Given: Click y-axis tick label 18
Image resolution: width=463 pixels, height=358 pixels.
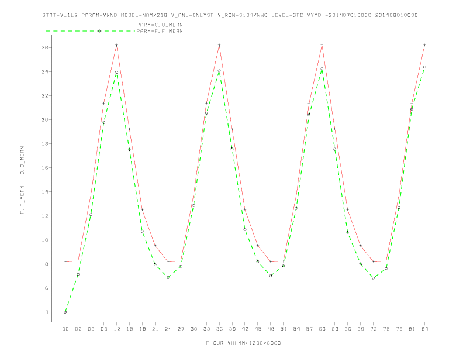Looking at the screenshot, I should [x=44, y=143].
